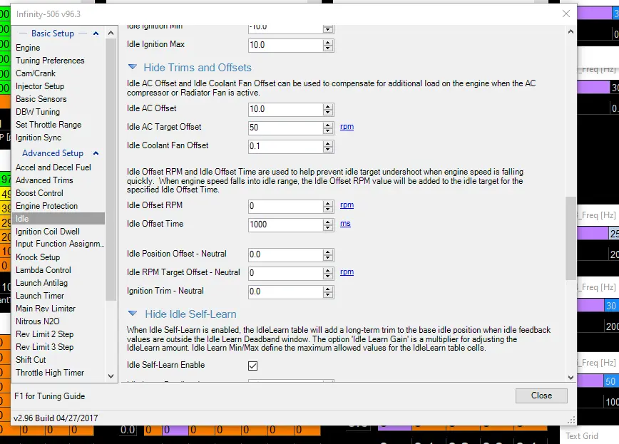
Task: Adjust Idle AC Target Offset spinner
Action: [327, 128]
